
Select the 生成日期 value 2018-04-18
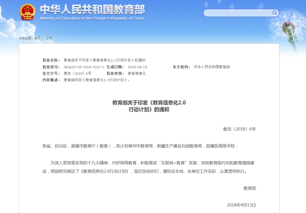(137, 67)
